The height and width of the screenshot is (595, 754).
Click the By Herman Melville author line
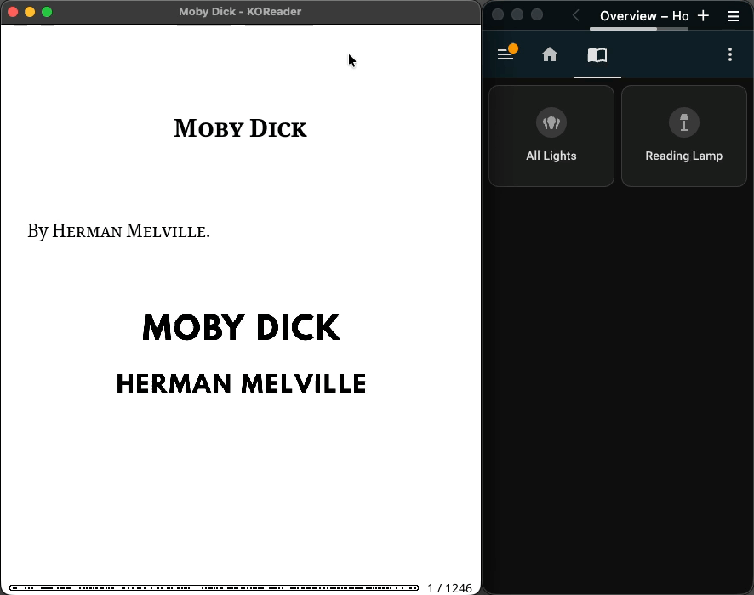point(118,231)
